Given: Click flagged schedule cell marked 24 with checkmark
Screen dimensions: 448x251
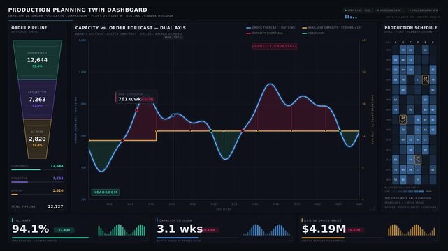Looking at the screenshot, I should coord(403,119).
